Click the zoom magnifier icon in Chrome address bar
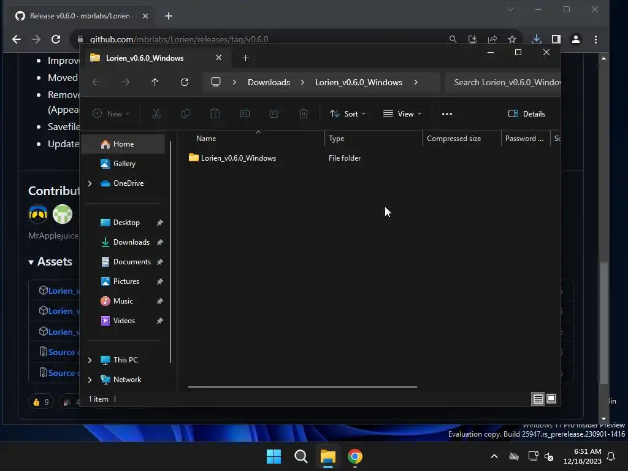This screenshot has height=471, width=628. [x=453, y=39]
